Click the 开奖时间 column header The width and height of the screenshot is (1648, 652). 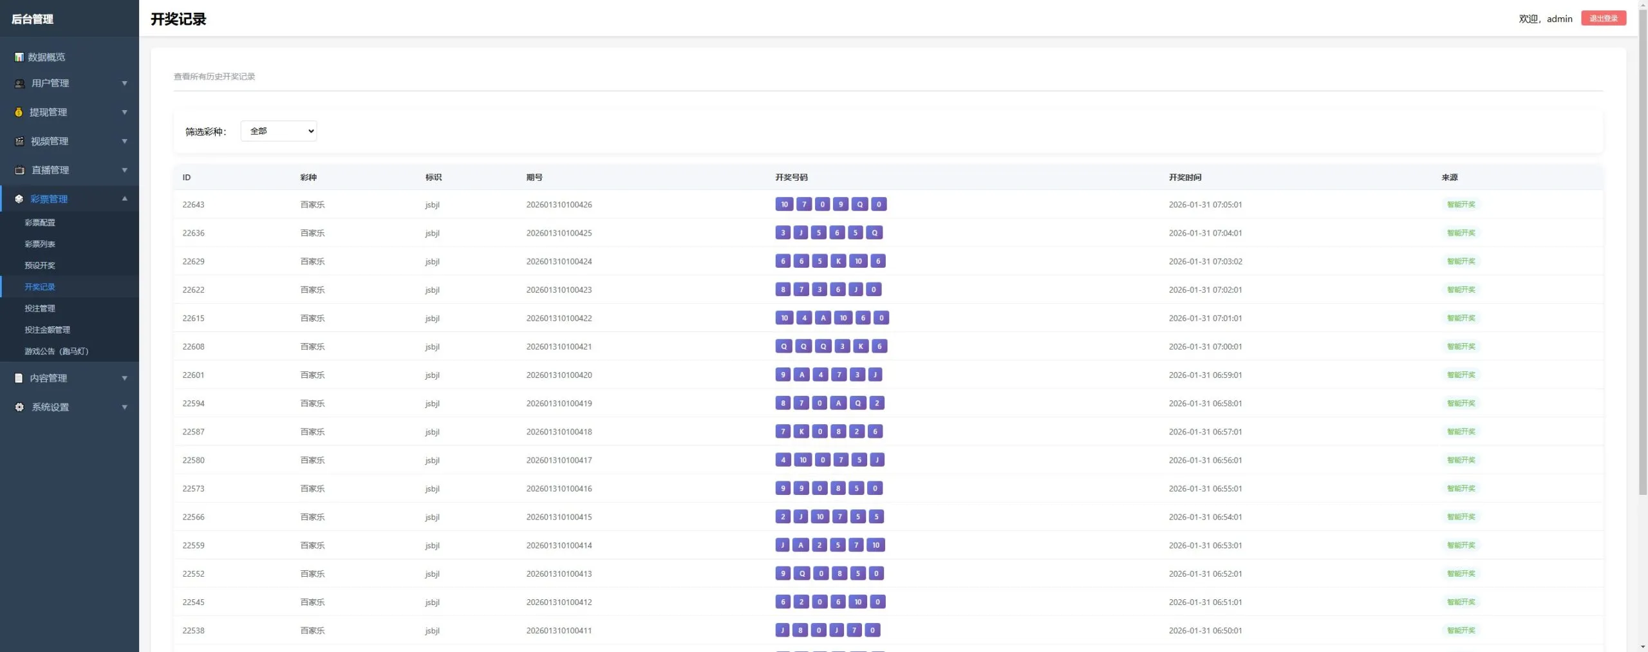pos(1185,178)
